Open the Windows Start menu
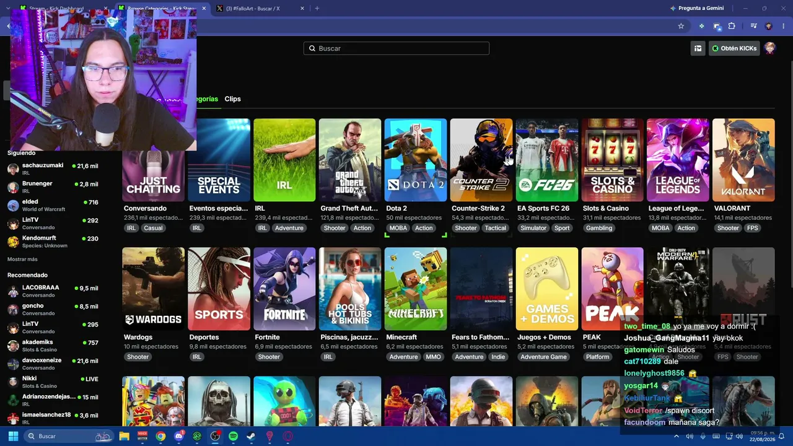 click(13, 436)
